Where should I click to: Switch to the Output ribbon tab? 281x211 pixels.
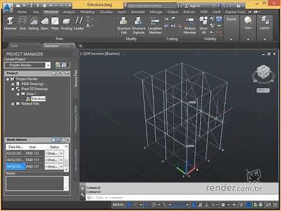173,12
